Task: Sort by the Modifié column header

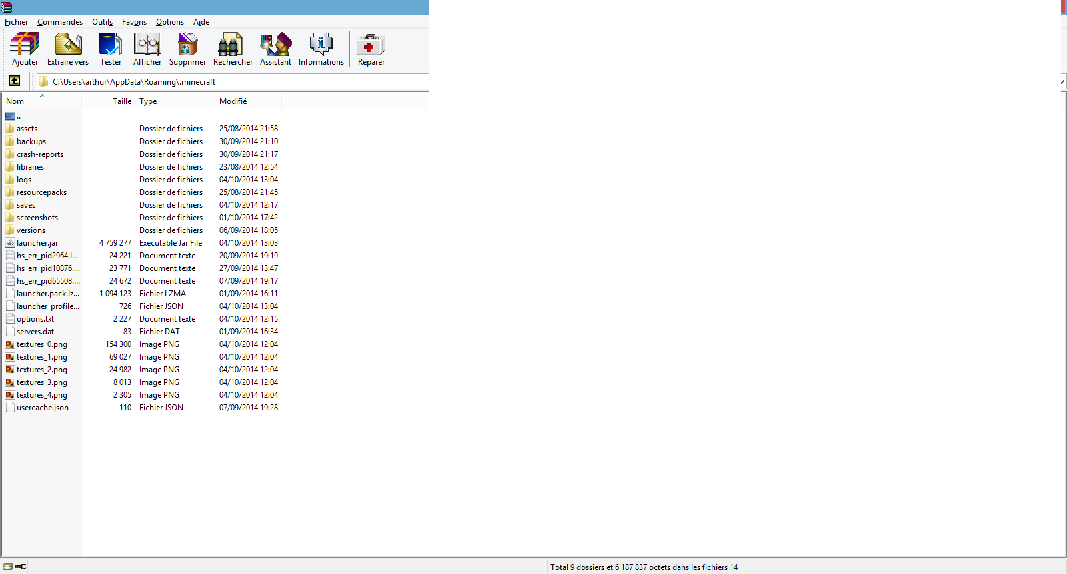Action: 248,101
